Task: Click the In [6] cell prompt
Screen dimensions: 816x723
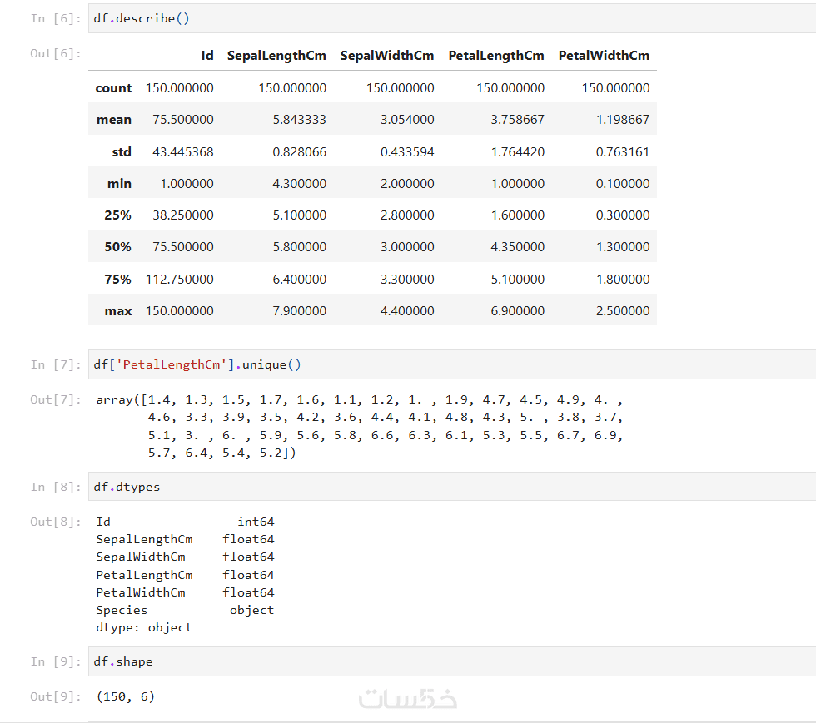Action: coord(56,18)
